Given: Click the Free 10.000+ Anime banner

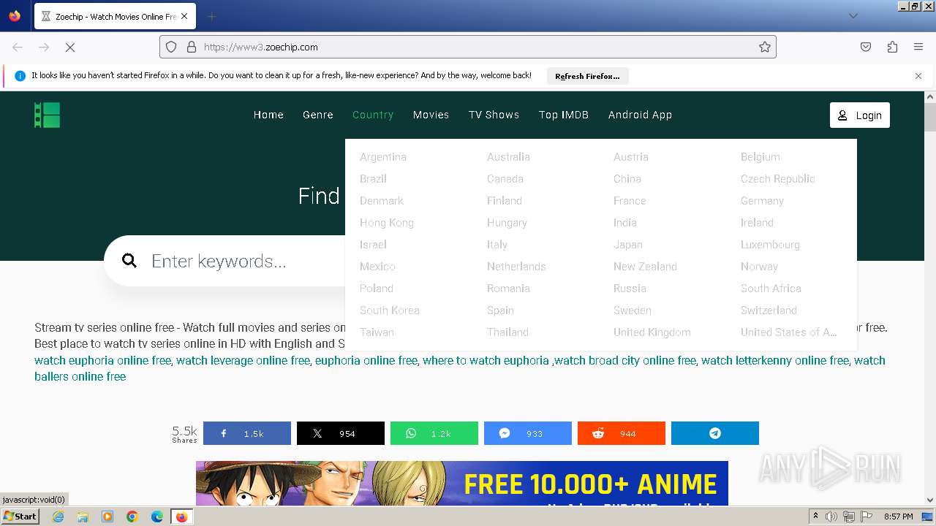Looking at the screenshot, I should click(462, 483).
